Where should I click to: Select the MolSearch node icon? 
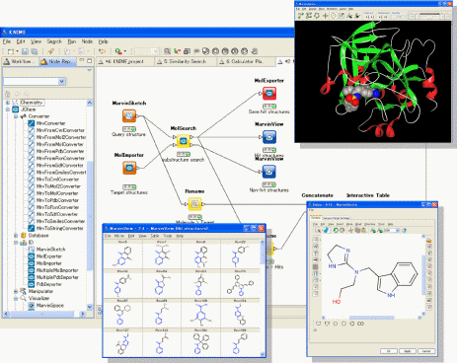tap(184, 141)
